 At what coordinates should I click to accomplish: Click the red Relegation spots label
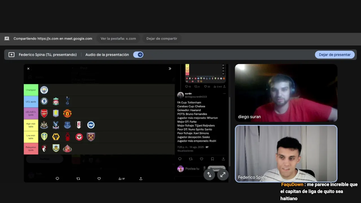pos(31,149)
